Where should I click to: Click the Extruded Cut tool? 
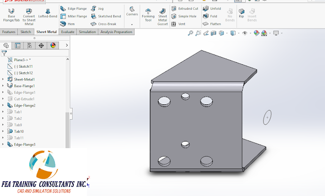185,9
